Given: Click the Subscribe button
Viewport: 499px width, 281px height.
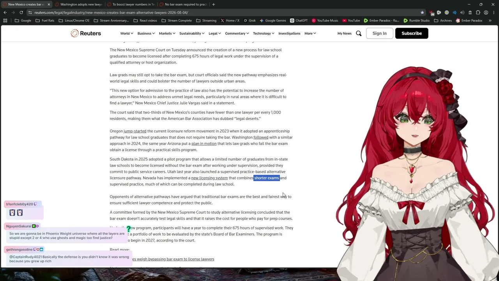Looking at the screenshot, I should pyautogui.click(x=412, y=34).
